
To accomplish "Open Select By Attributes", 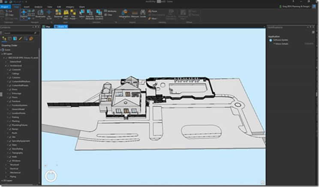I will tap(90, 14).
